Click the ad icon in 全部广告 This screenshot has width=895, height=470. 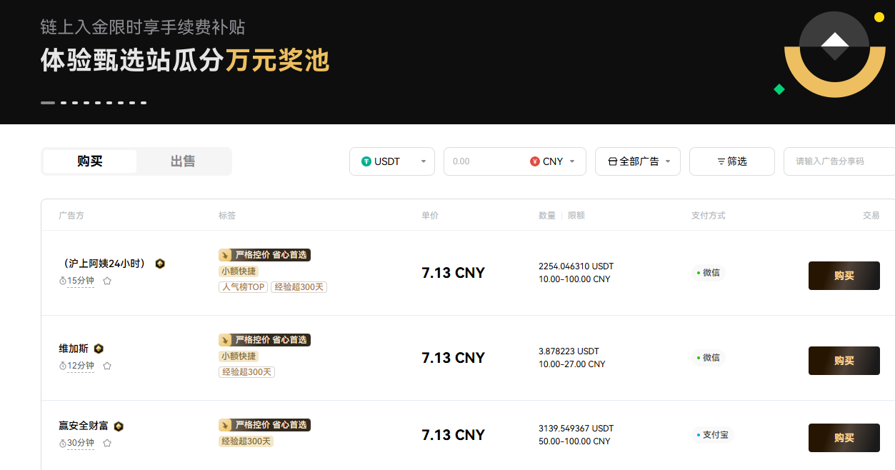coord(612,161)
